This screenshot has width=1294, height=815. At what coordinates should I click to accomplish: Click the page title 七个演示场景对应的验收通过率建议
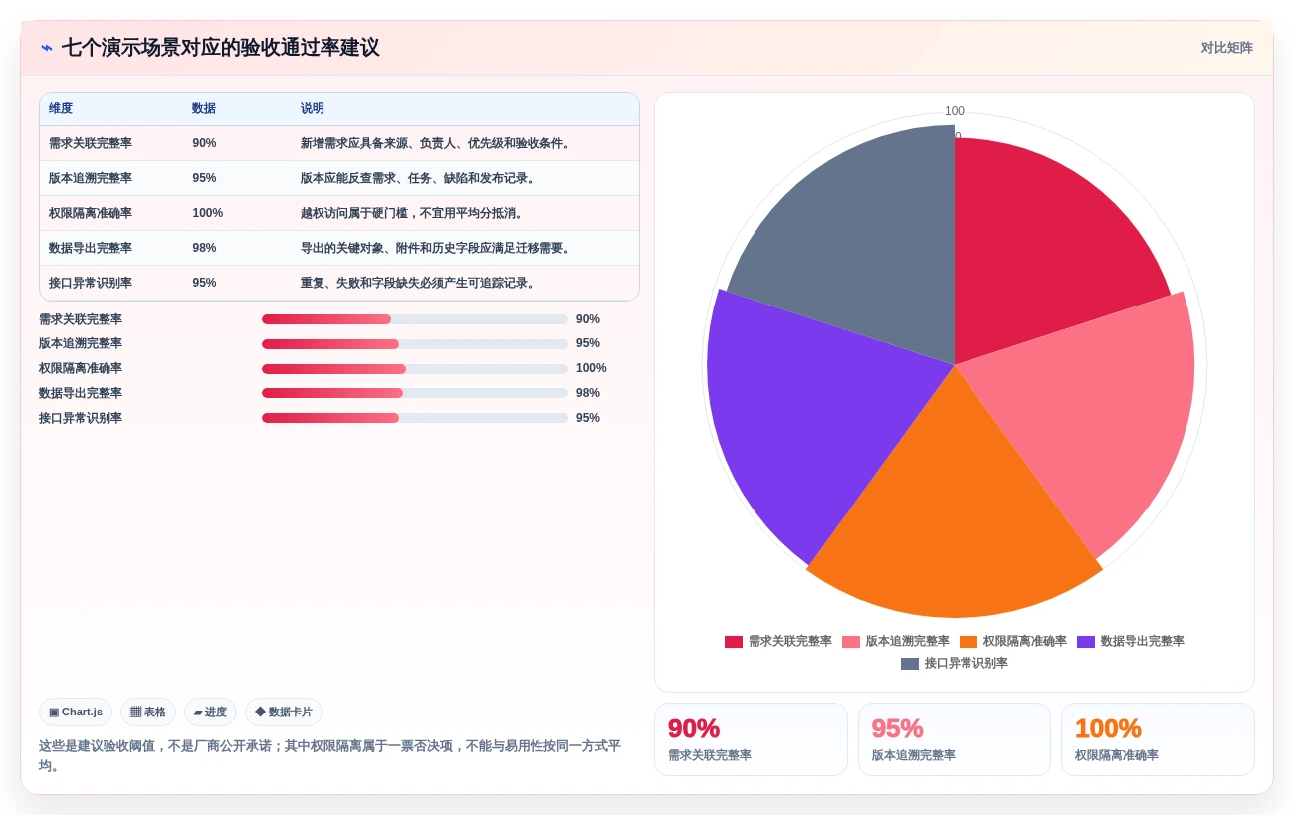tap(220, 48)
